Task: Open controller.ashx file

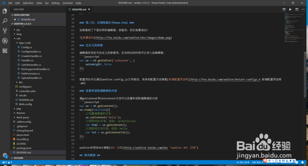Action: 27,91
